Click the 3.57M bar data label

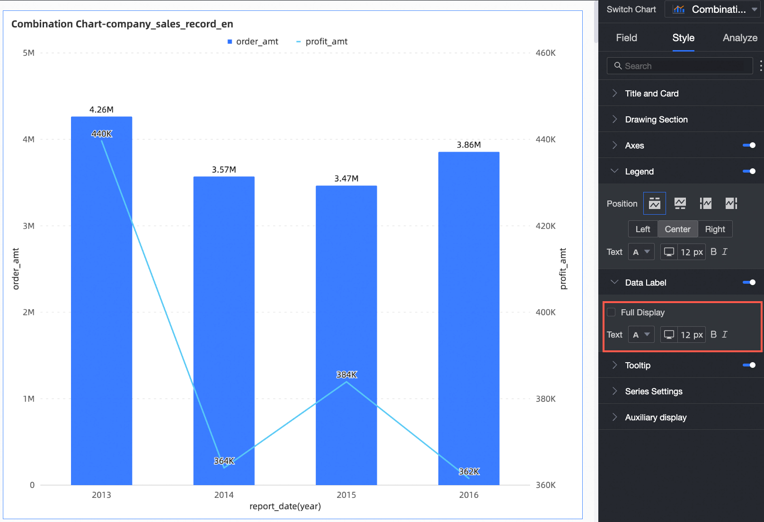224,170
